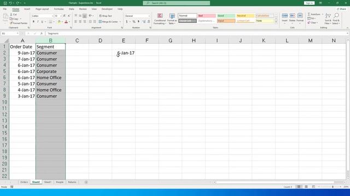Toggle Underline formatting
350x196 pixels.
[x=42, y=22]
